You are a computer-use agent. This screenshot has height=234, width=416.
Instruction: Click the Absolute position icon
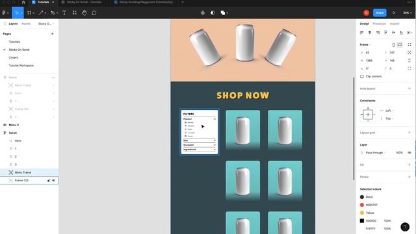coord(409,53)
